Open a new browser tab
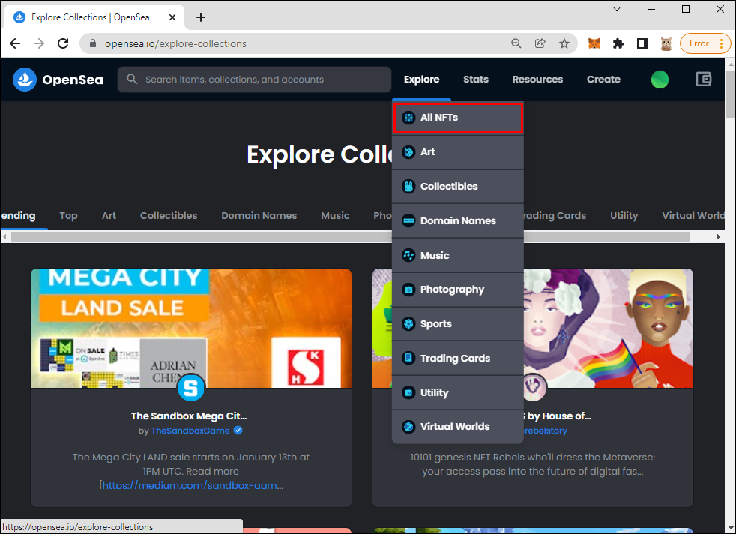Viewport: 736px width, 534px height. point(201,17)
